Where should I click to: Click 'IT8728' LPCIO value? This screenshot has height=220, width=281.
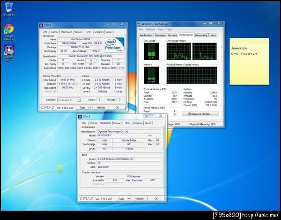coord(129,149)
